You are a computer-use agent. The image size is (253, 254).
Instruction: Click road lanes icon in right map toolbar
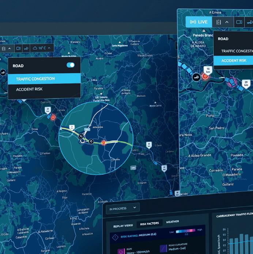[x=219, y=22]
